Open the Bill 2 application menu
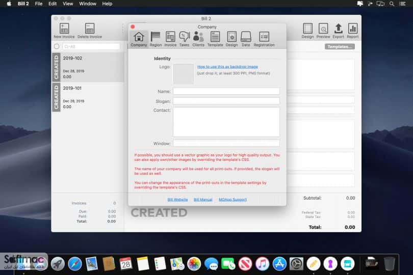The image size is (413, 275). pyautogui.click(x=23, y=4)
